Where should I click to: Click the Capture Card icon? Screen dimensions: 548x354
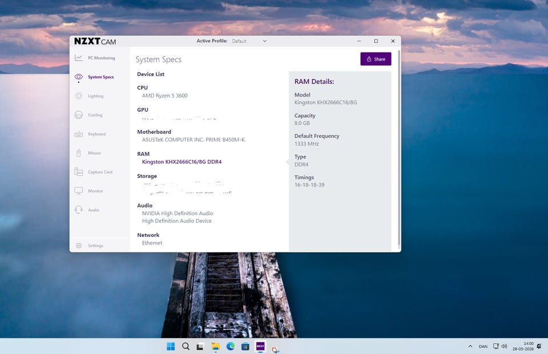(79, 172)
